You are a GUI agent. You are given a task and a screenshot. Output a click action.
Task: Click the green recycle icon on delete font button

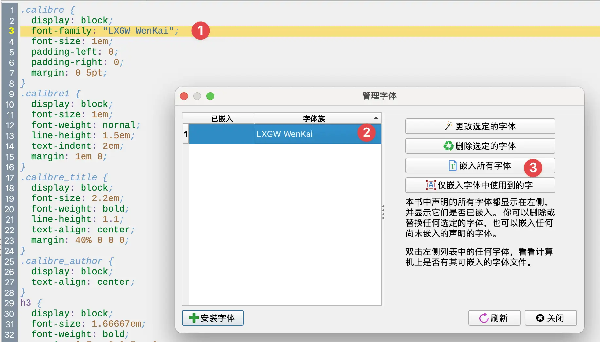pos(448,146)
